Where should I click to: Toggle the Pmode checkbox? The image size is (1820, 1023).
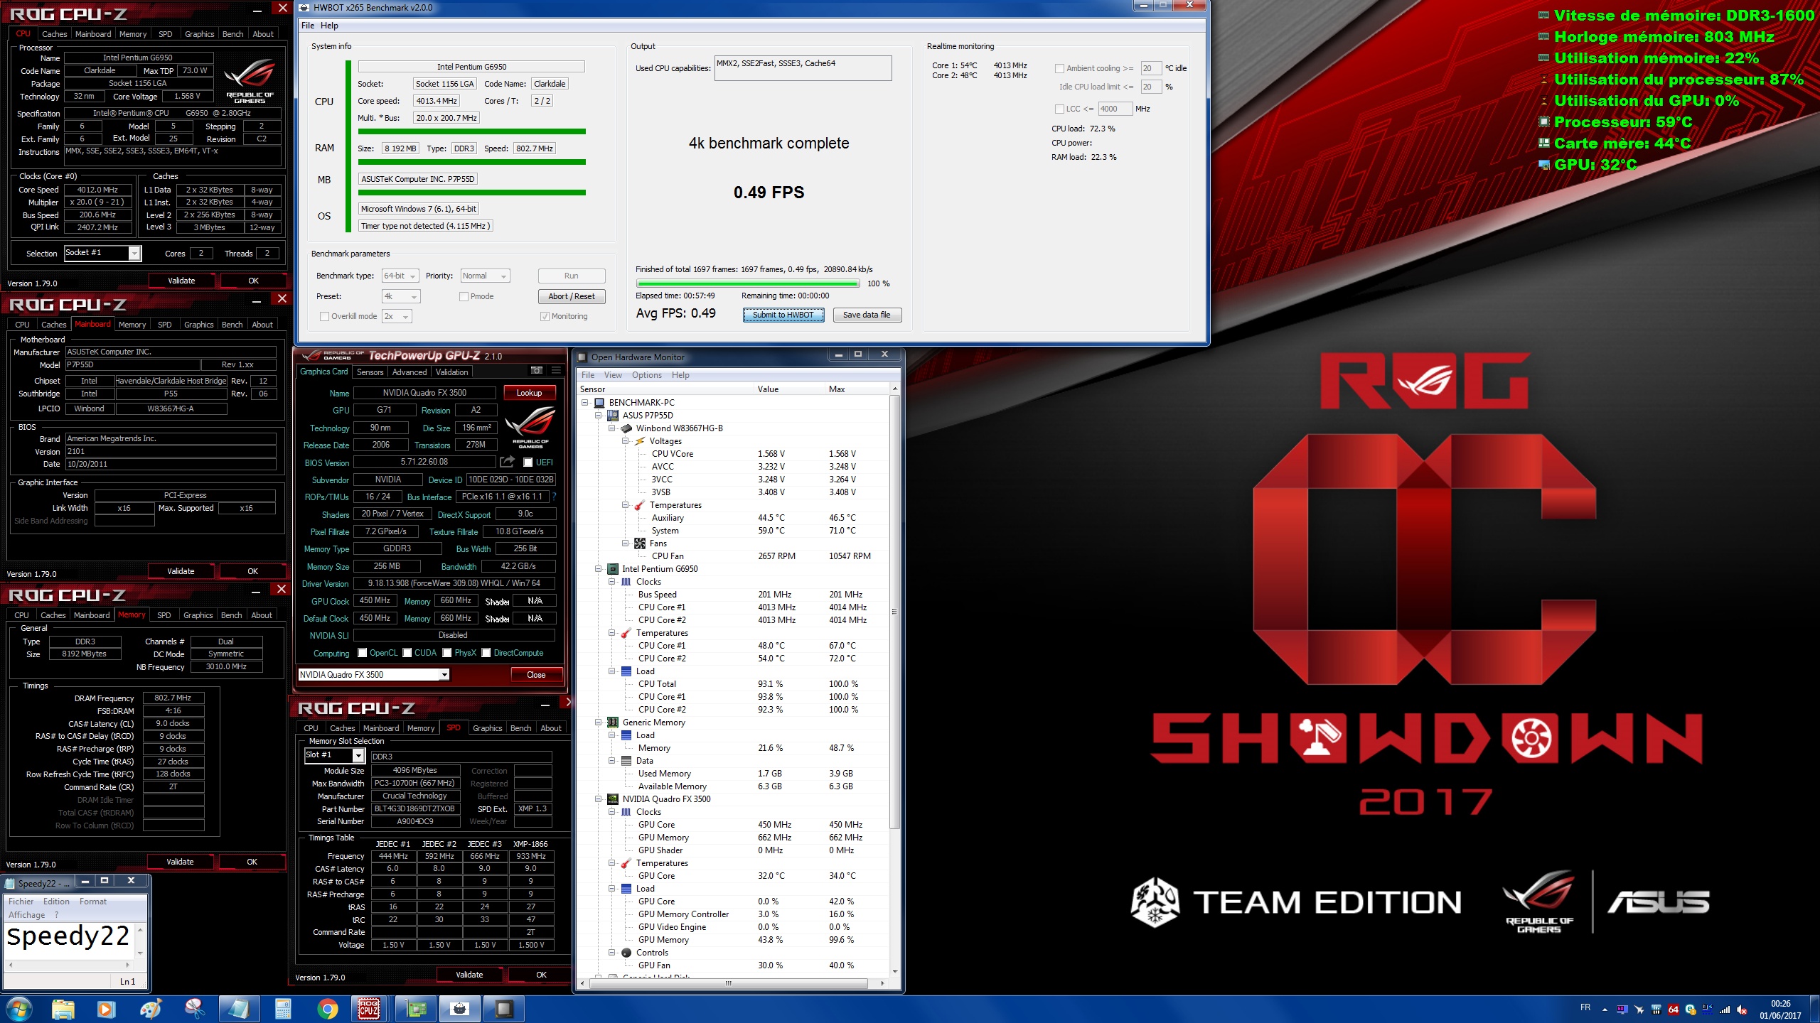pyautogui.click(x=464, y=297)
